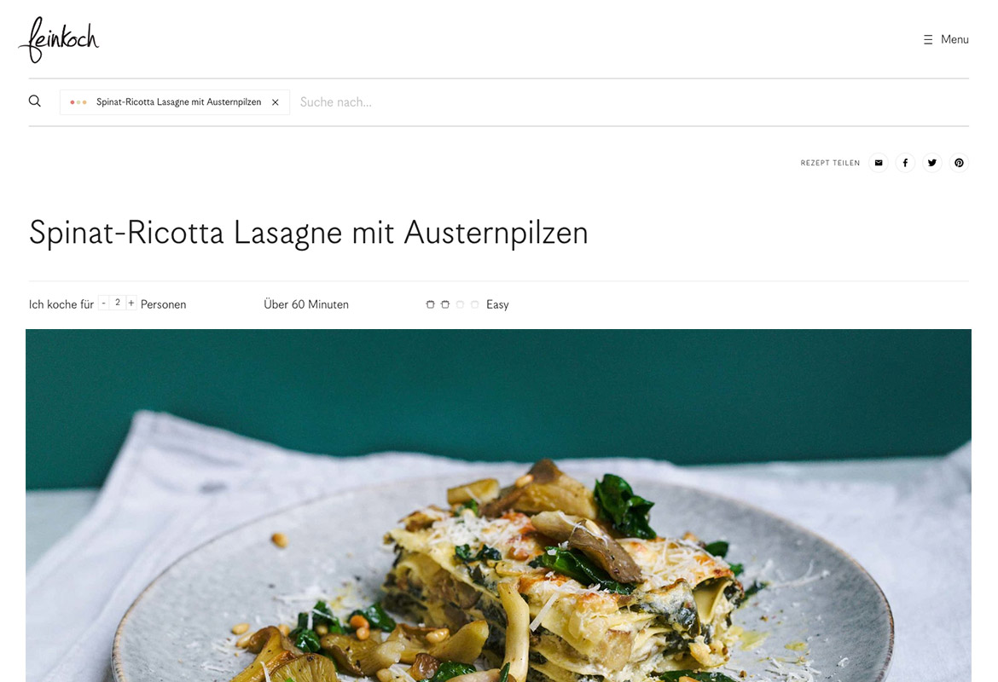Click the second difficulty pot icon
The width and height of the screenshot is (998, 682).
(x=445, y=304)
